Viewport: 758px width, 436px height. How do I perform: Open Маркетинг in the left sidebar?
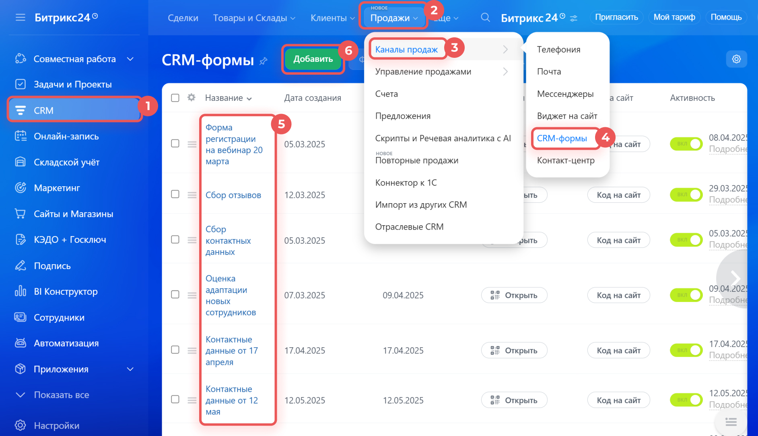[57, 188]
